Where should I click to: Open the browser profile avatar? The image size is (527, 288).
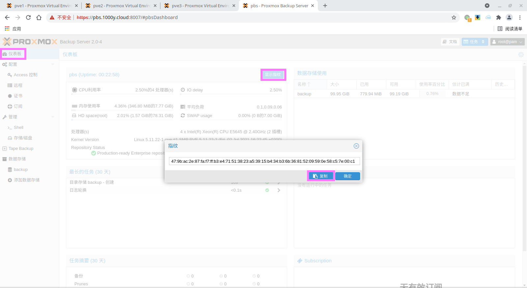coord(509,17)
